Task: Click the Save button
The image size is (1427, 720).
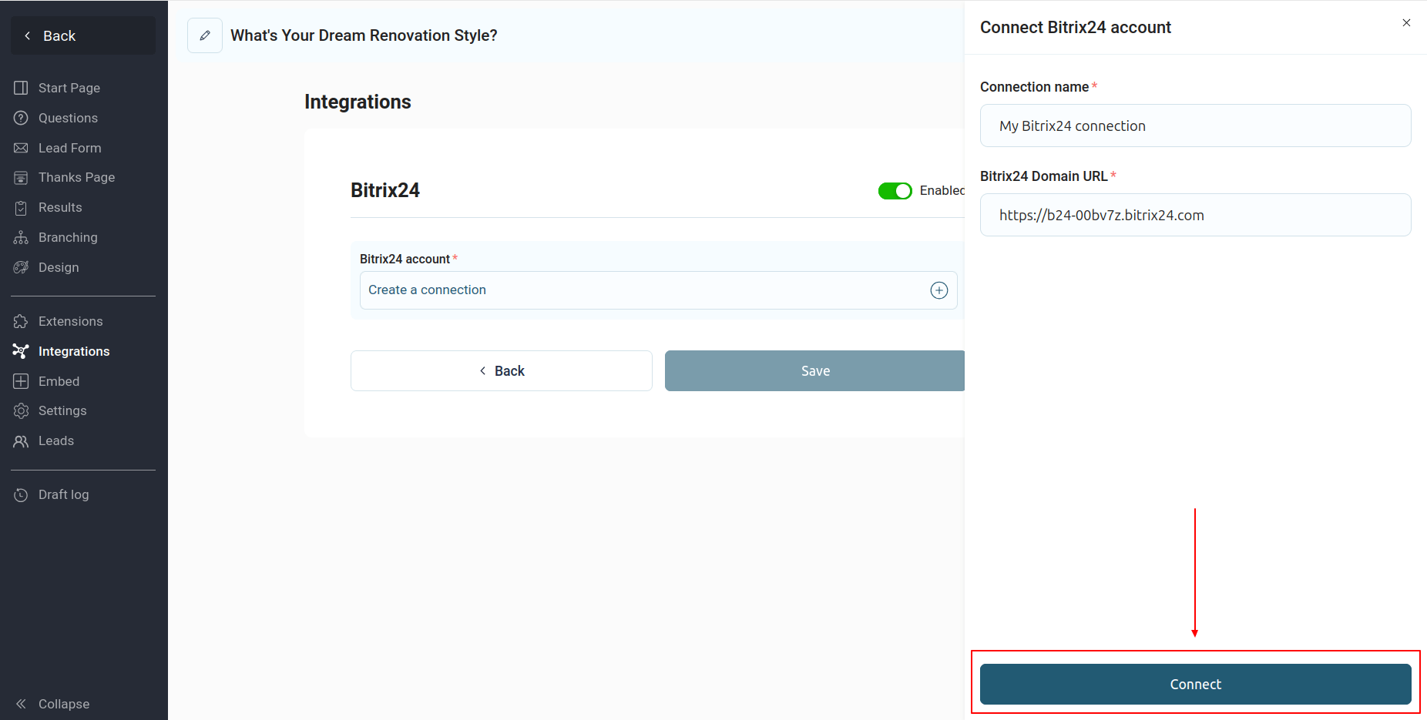Action: click(814, 371)
